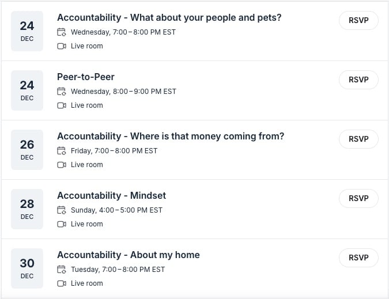RSVP to Accountability - Mindset event

[x=358, y=198]
